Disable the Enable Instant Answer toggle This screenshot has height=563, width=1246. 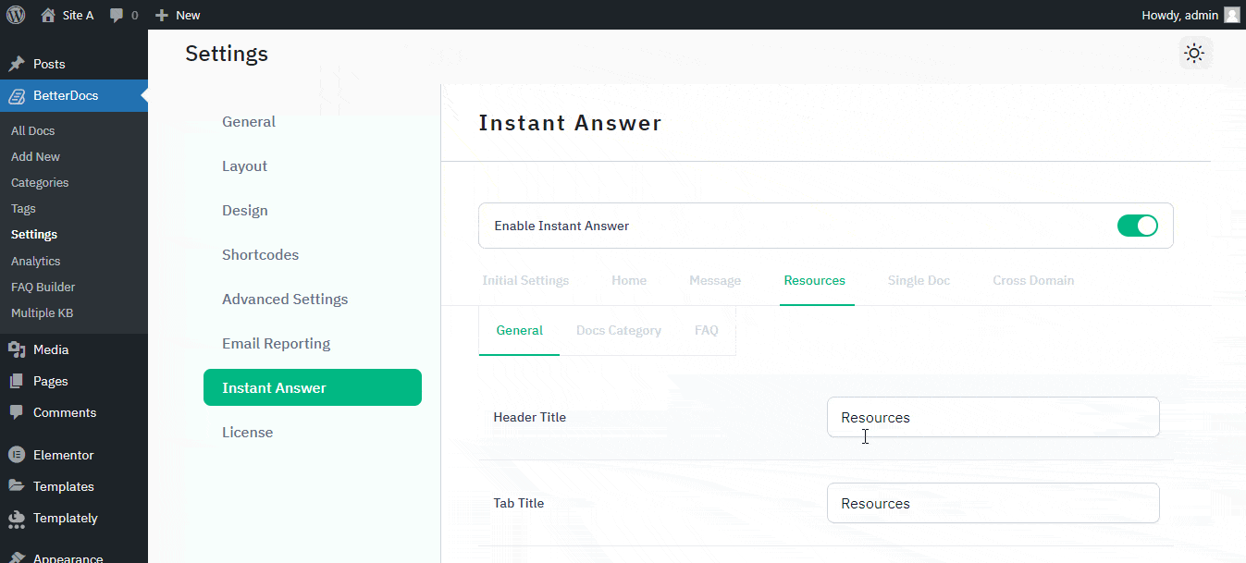(x=1137, y=225)
